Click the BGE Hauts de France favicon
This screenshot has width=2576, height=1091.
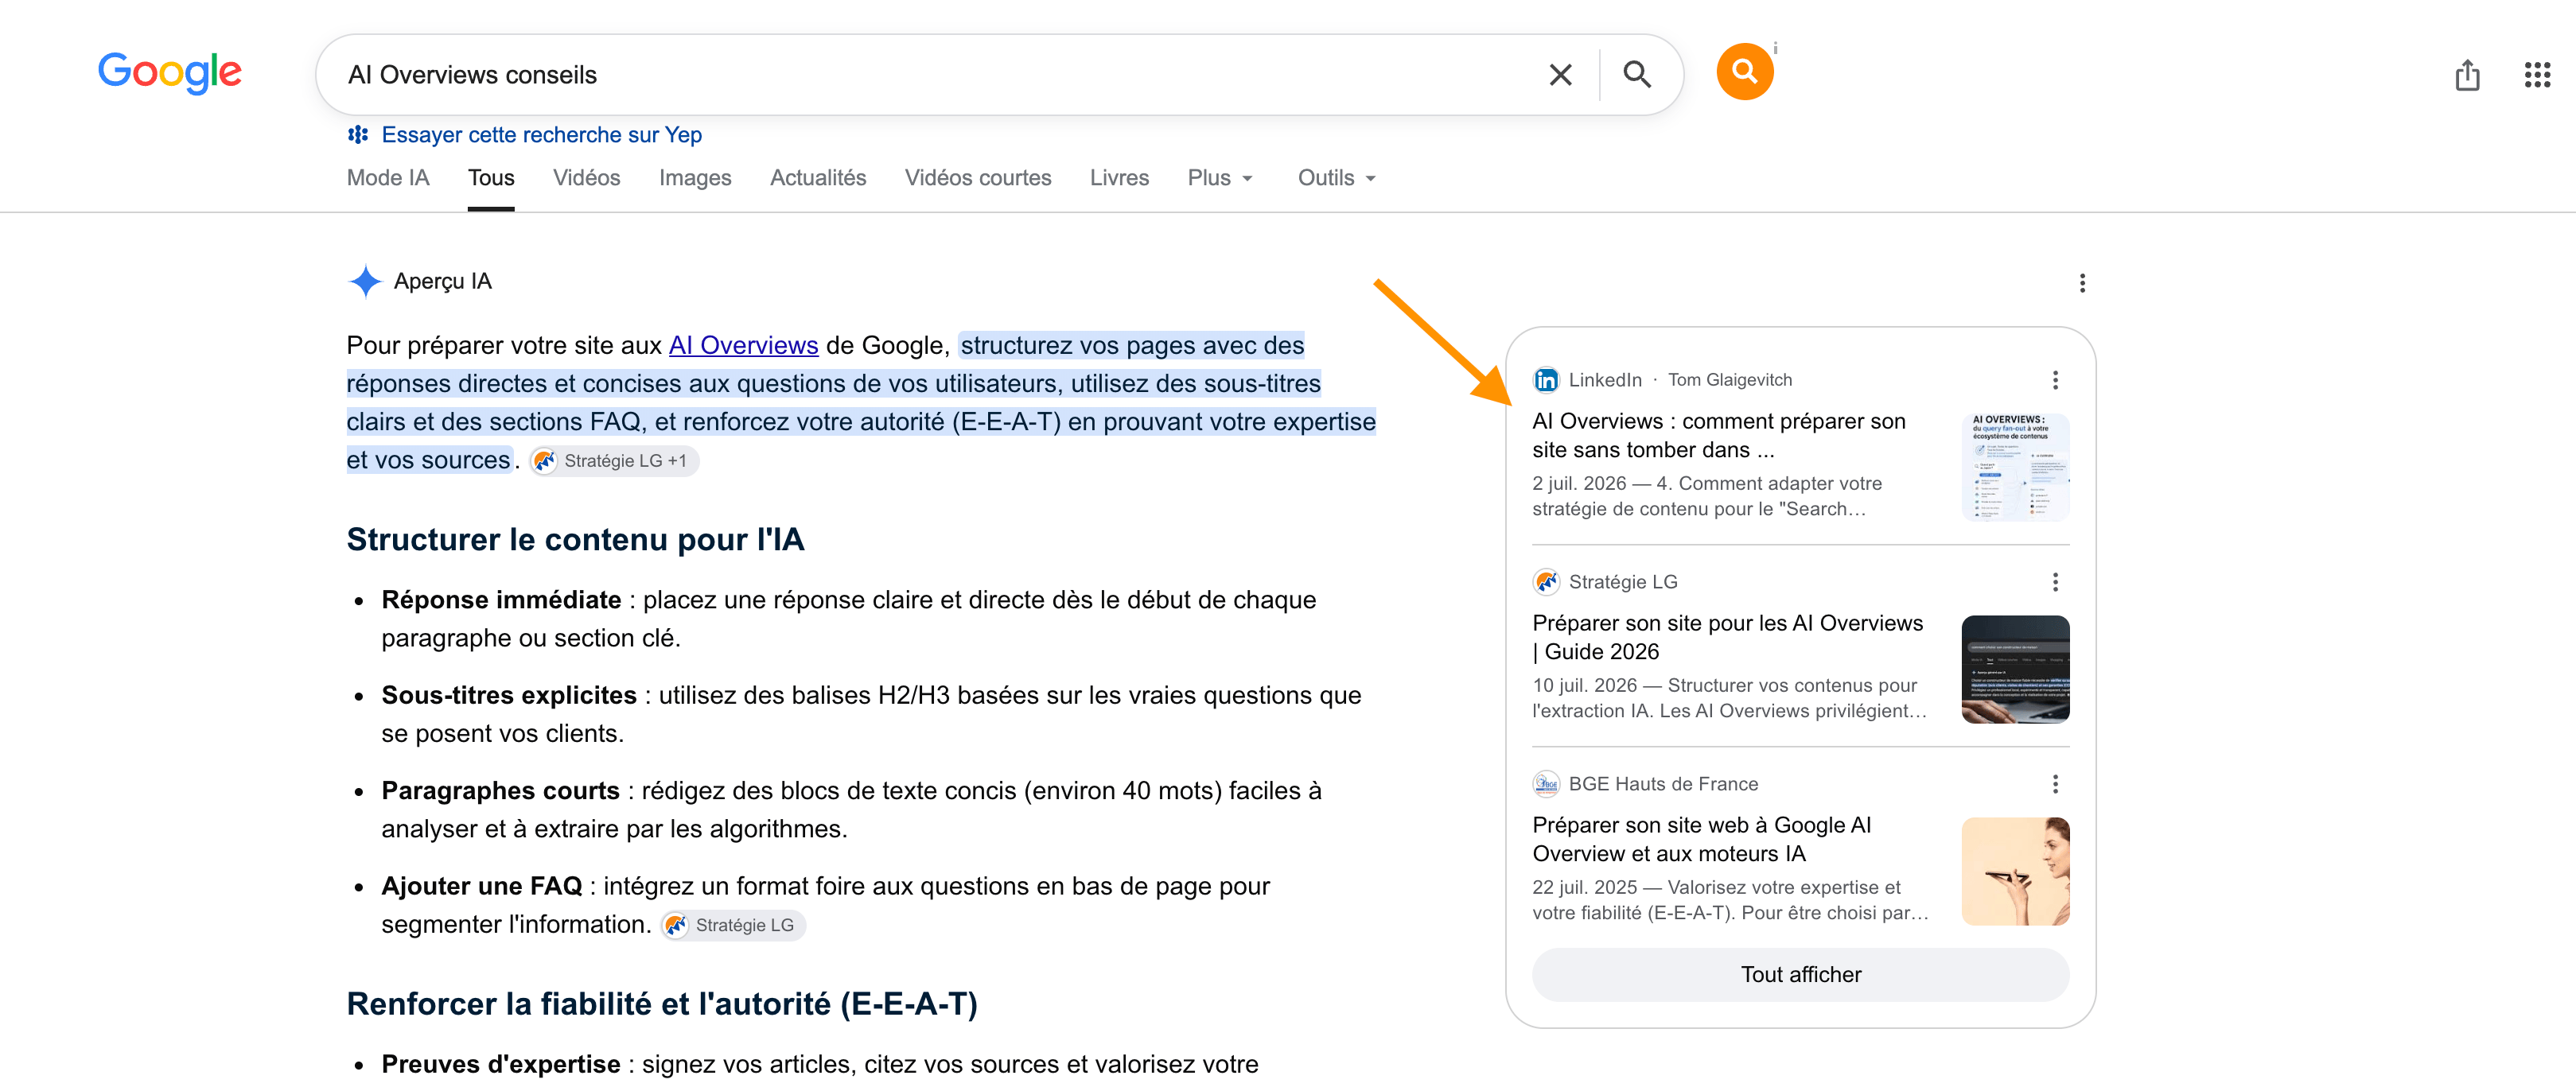[x=1546, y=784]
